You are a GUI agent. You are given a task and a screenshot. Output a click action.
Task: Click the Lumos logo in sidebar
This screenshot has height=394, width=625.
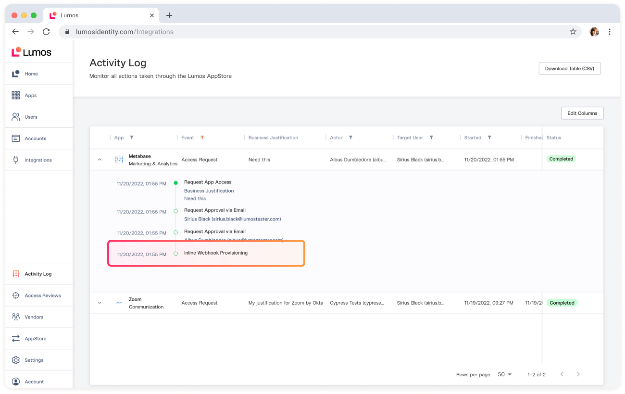(x=31, y=52)
